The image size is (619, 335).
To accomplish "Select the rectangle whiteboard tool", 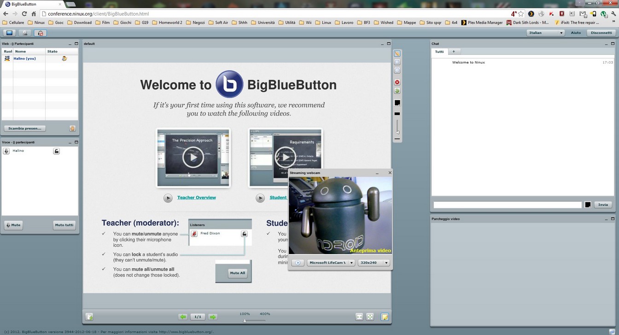I will 397,62.
